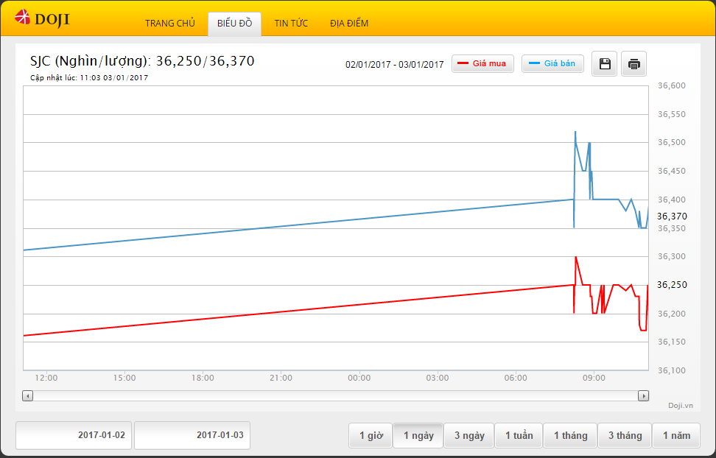View the 1 năm time range
This screenshot has width=716, height=458.
pyautogui.click(x=676, y=436)
